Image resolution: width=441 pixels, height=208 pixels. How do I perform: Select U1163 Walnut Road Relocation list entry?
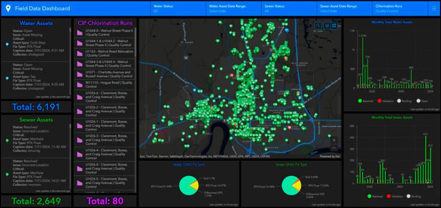(104, 53)
